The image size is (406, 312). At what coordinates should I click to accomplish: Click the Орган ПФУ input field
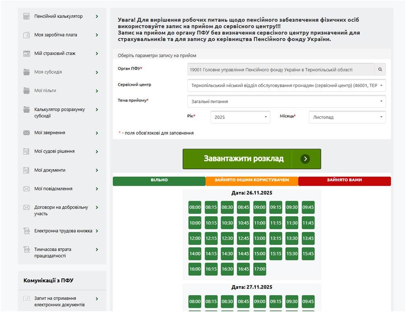[x=281, y=70]
